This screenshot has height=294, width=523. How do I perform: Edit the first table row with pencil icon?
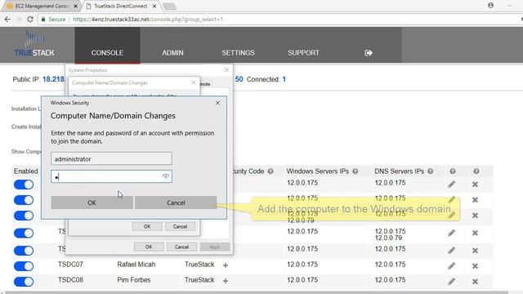point(452,184)
